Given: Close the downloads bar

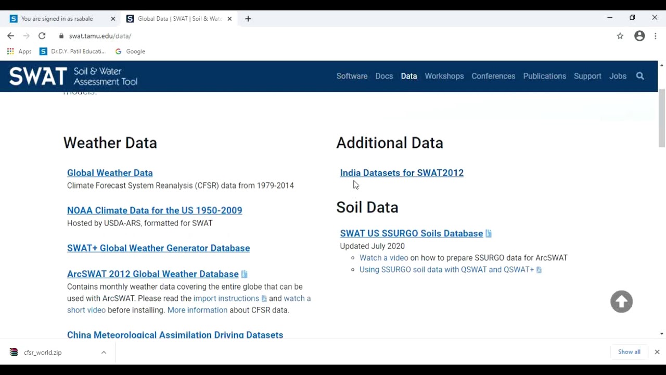Looking at the screenshot, I should [x=657, y=352].
